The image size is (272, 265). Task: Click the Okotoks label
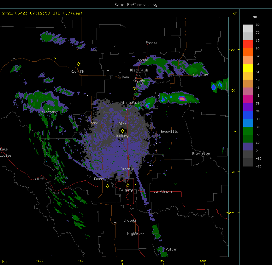(130, 220)
